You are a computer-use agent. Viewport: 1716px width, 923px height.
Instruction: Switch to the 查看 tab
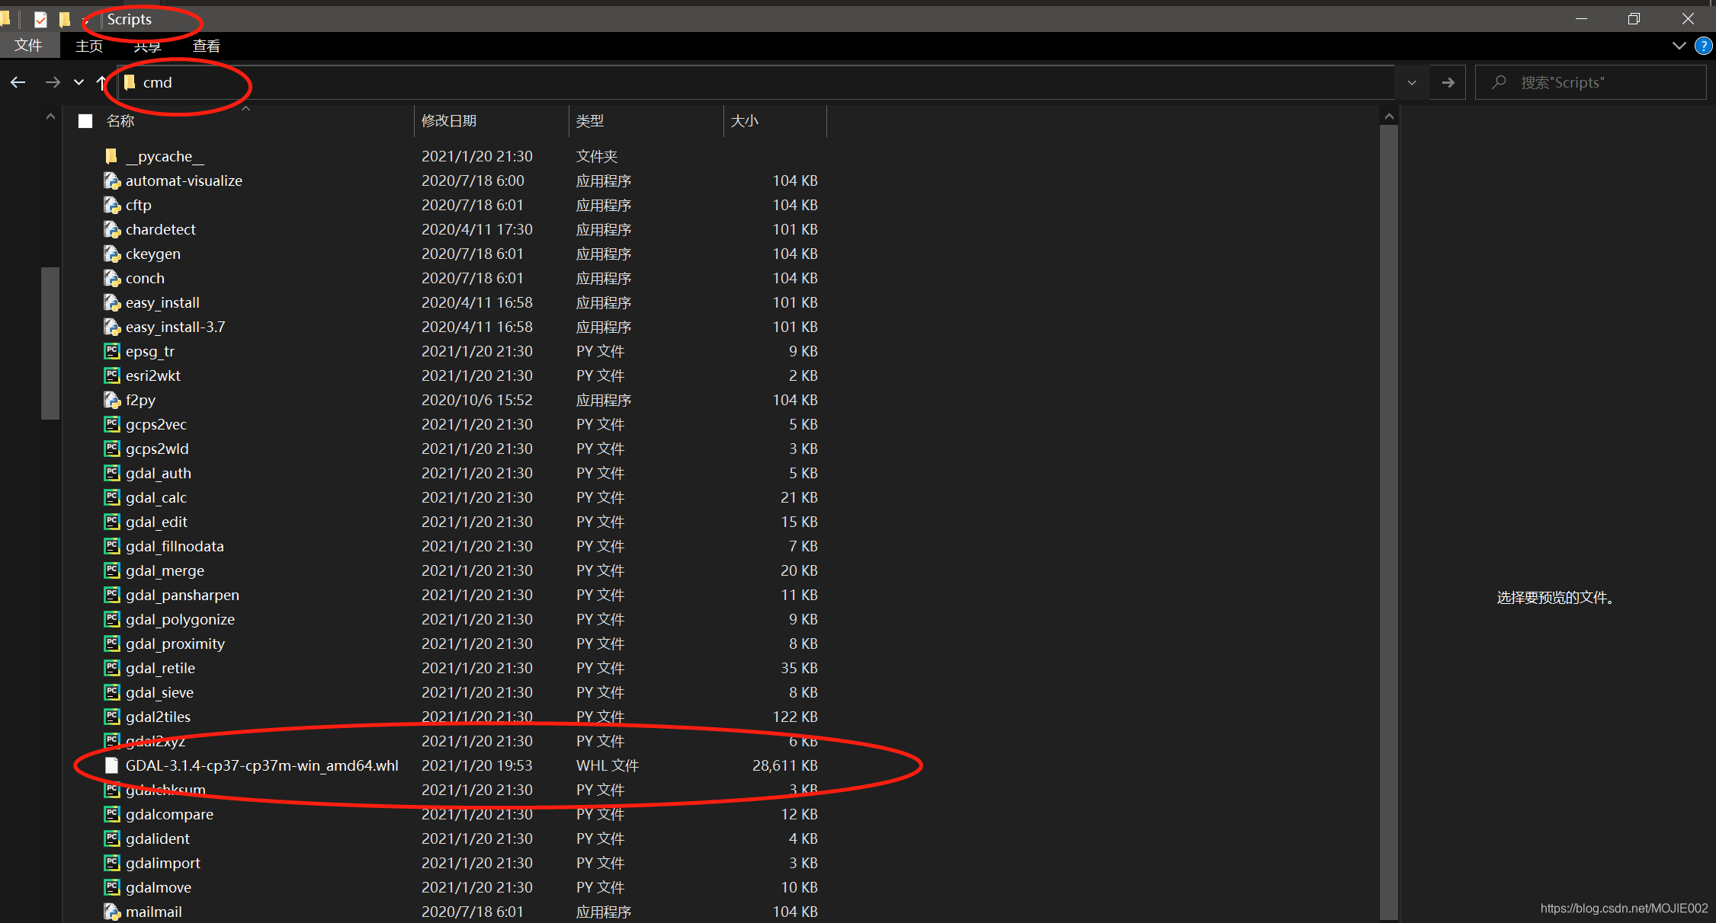206,46
